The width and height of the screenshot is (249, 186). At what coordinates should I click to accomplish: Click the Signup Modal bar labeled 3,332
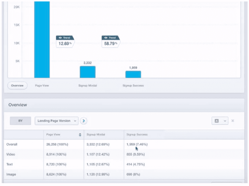coord(88,72)
